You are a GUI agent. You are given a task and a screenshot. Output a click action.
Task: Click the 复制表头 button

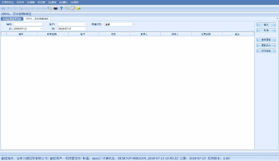[x=266, y=45]
